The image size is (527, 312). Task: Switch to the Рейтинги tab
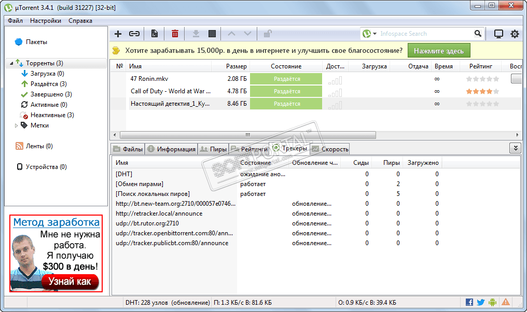[x=249, y=149]
